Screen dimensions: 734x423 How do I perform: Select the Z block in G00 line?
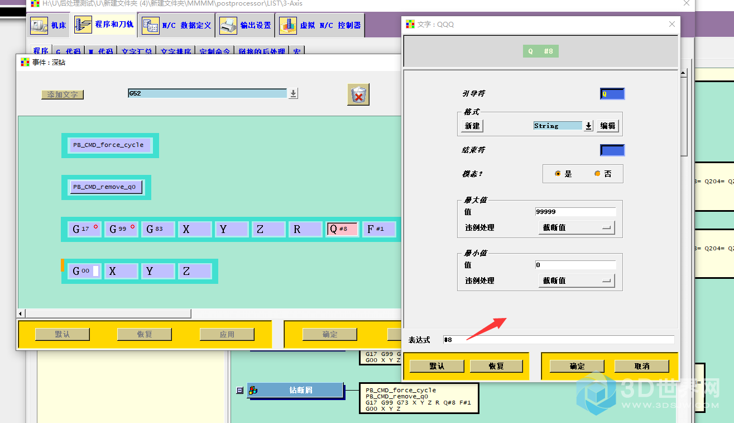point(195,271)
